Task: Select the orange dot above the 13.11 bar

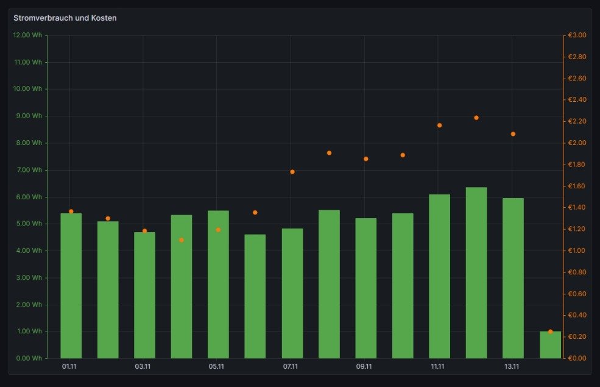Action: coord(513,134)
